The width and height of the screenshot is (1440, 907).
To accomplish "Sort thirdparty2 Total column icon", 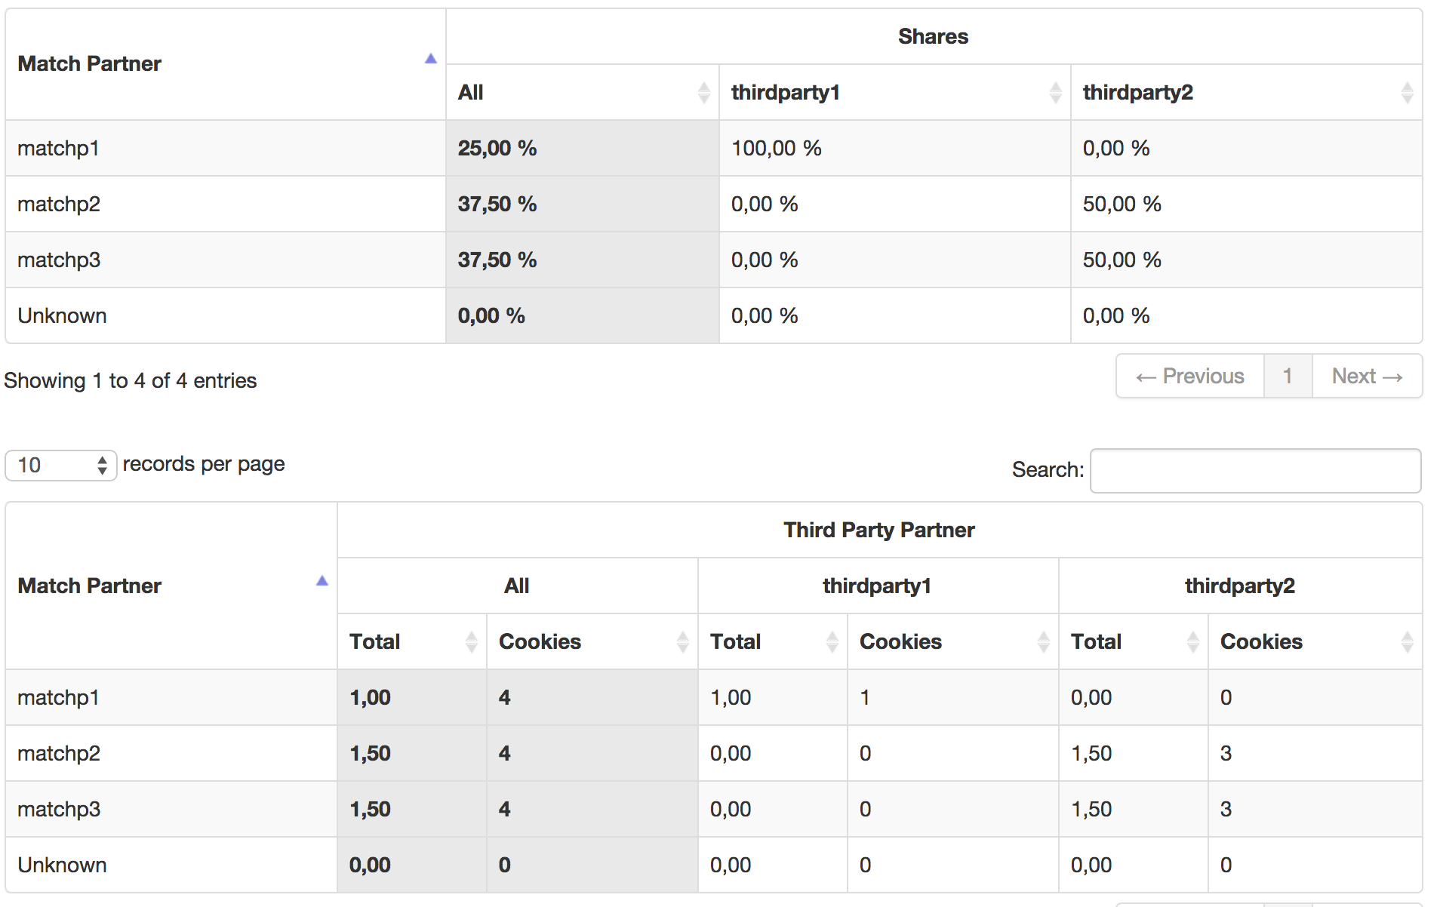I will point(1192,641).
